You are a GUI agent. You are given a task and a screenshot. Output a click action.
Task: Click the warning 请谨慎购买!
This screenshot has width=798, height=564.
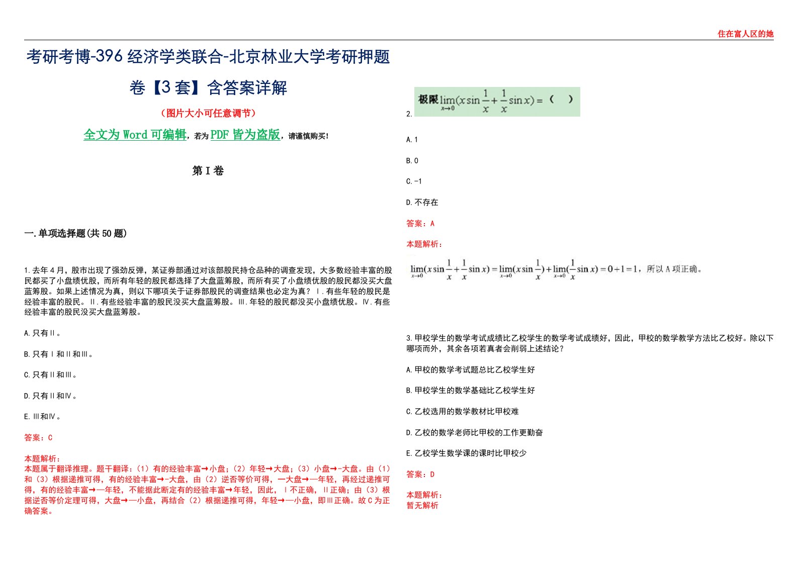(309, 136)
